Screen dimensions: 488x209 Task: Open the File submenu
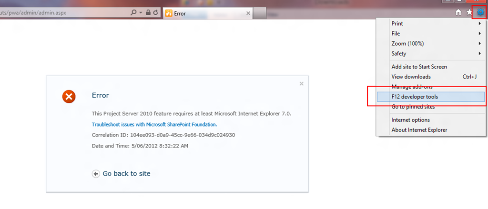click(x=431, y=34)
